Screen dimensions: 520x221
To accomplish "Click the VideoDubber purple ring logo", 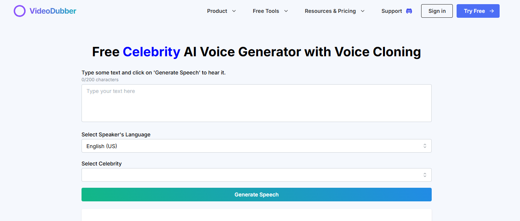I will tap(20, 11).
